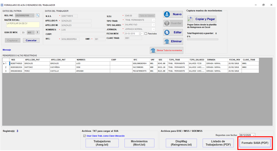Click the CURP input field

coord(83,34)
